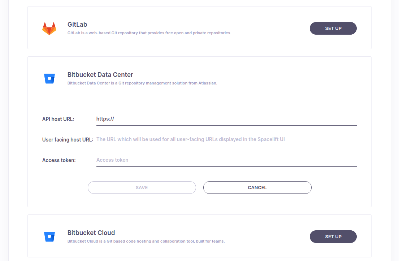
Task: Click the Bitbucket Data Center heading
Action: click(x=100, y=75)
